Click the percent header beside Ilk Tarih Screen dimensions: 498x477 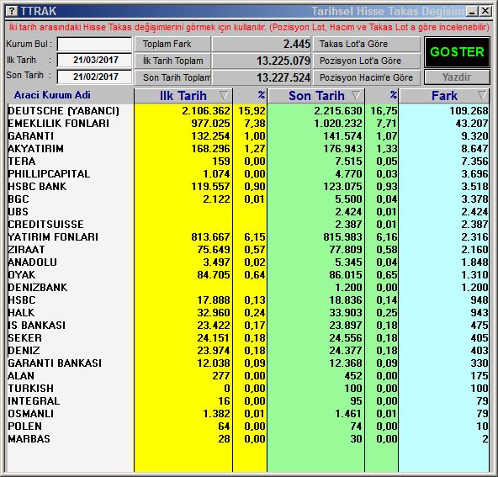261,95
